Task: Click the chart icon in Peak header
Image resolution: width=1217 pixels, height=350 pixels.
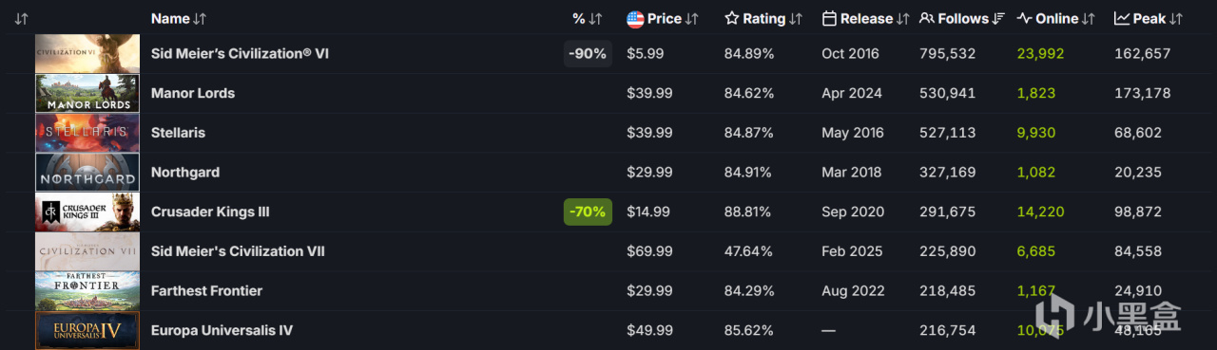Action: [1122, 19]
